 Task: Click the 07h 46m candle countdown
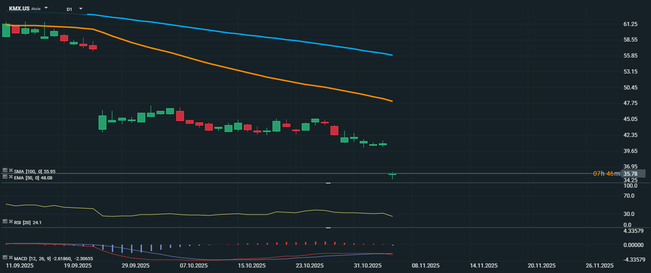click(607, 173)
